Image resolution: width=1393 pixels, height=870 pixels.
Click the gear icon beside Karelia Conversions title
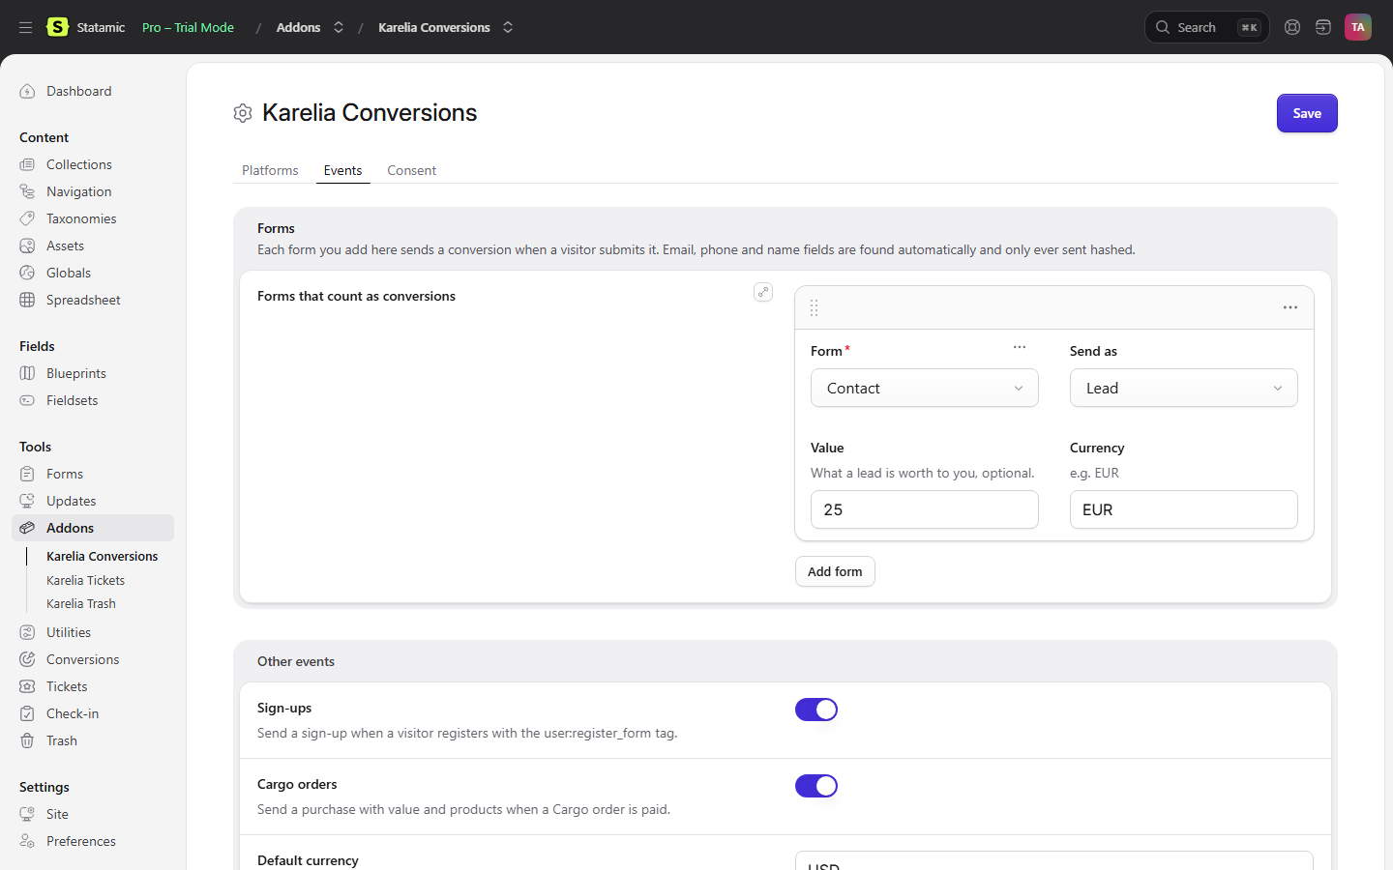tap(243, 113)
